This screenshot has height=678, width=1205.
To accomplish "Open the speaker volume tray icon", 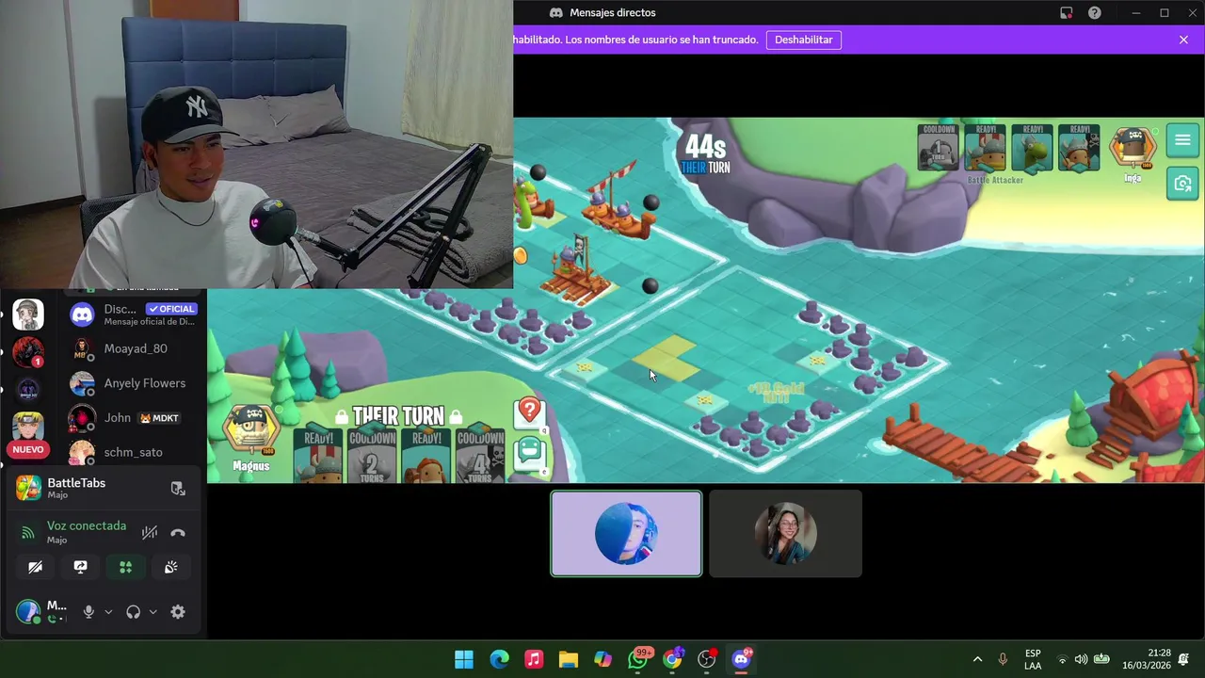I will tap(1081, 659).
